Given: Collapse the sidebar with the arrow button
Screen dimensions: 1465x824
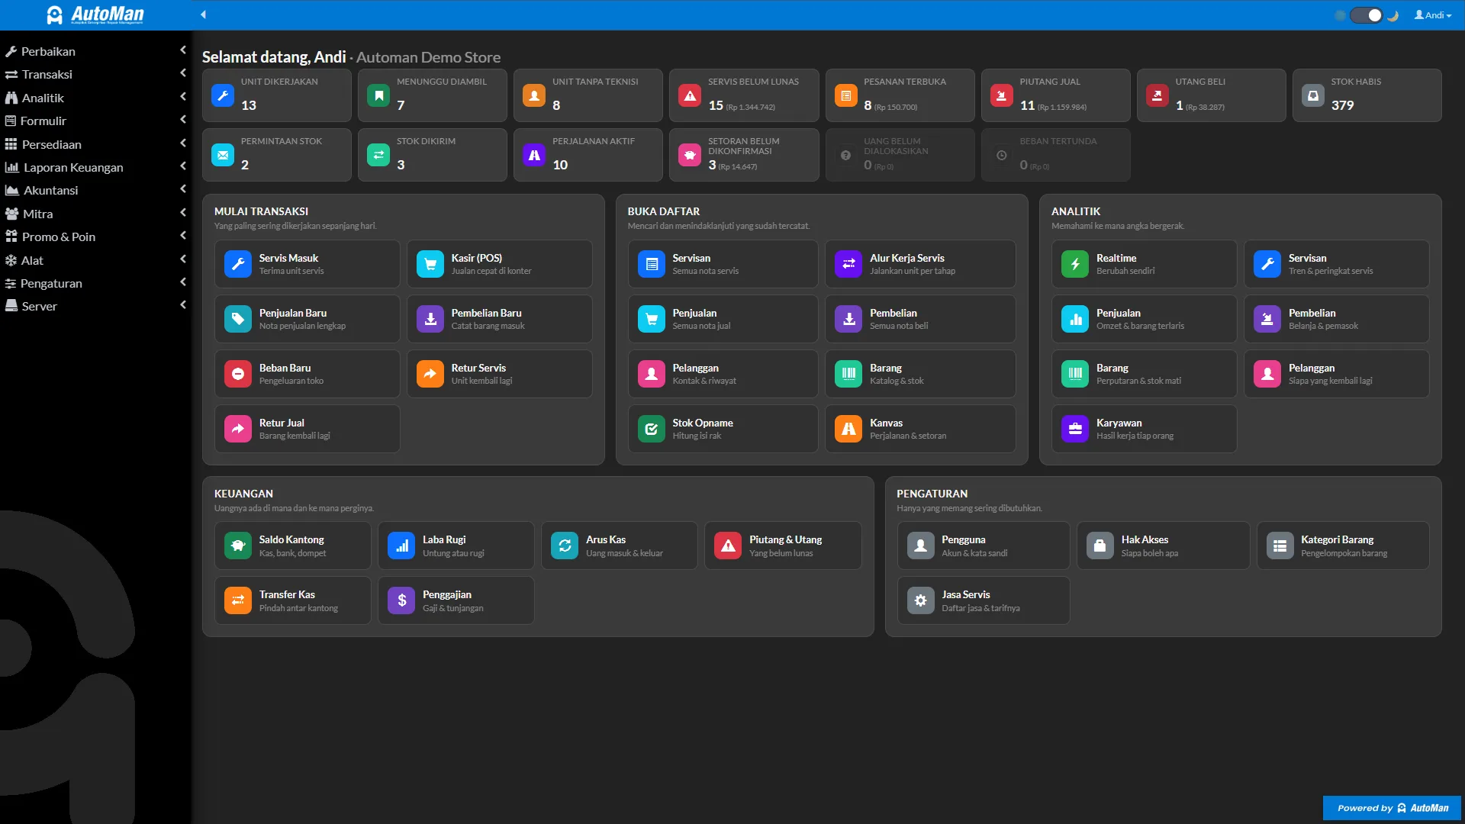Looking at the screenshot, I should [x=203, y=14].
